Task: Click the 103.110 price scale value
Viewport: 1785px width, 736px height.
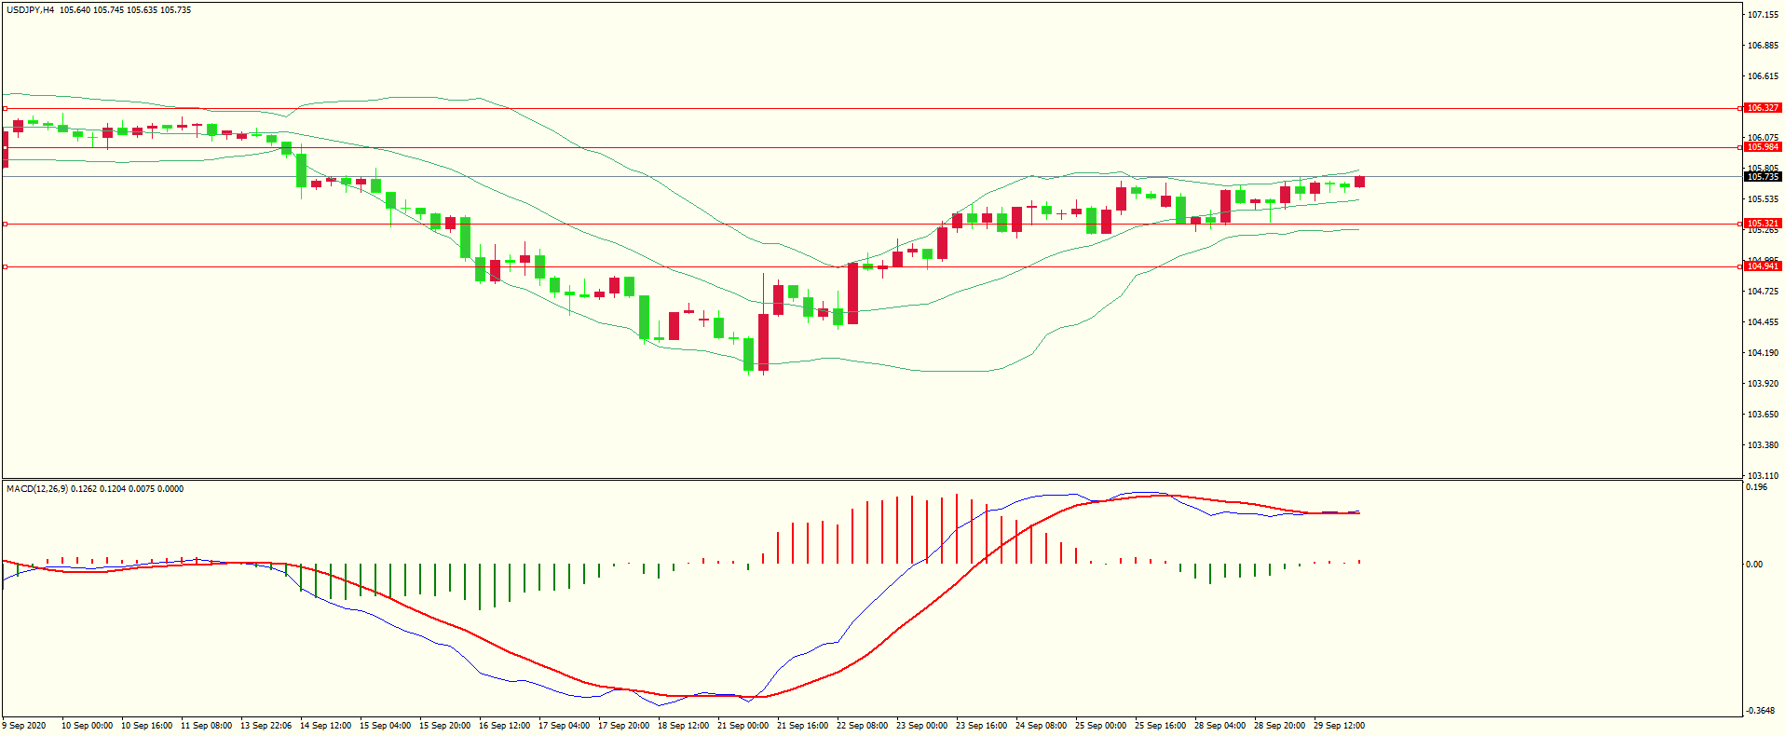Action: click(1763, 475)
